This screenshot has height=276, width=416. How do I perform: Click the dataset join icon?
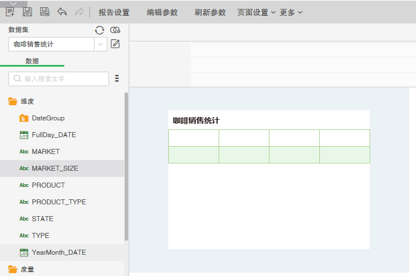coord(115,30)
